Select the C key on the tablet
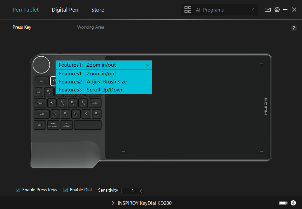The height and width of the screenshot is (209, 302). tap(76, 114)
